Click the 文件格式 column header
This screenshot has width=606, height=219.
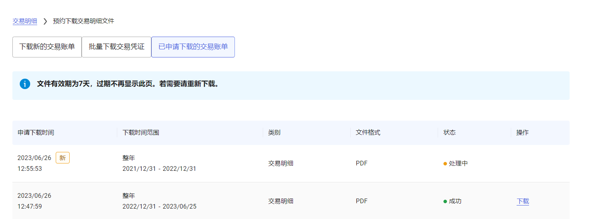pos(368,133)
